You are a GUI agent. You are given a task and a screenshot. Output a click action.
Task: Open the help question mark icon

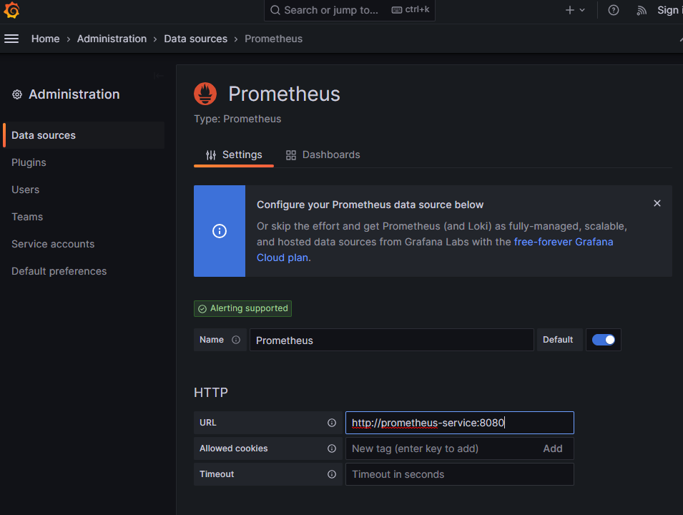[x=614, y=10]
